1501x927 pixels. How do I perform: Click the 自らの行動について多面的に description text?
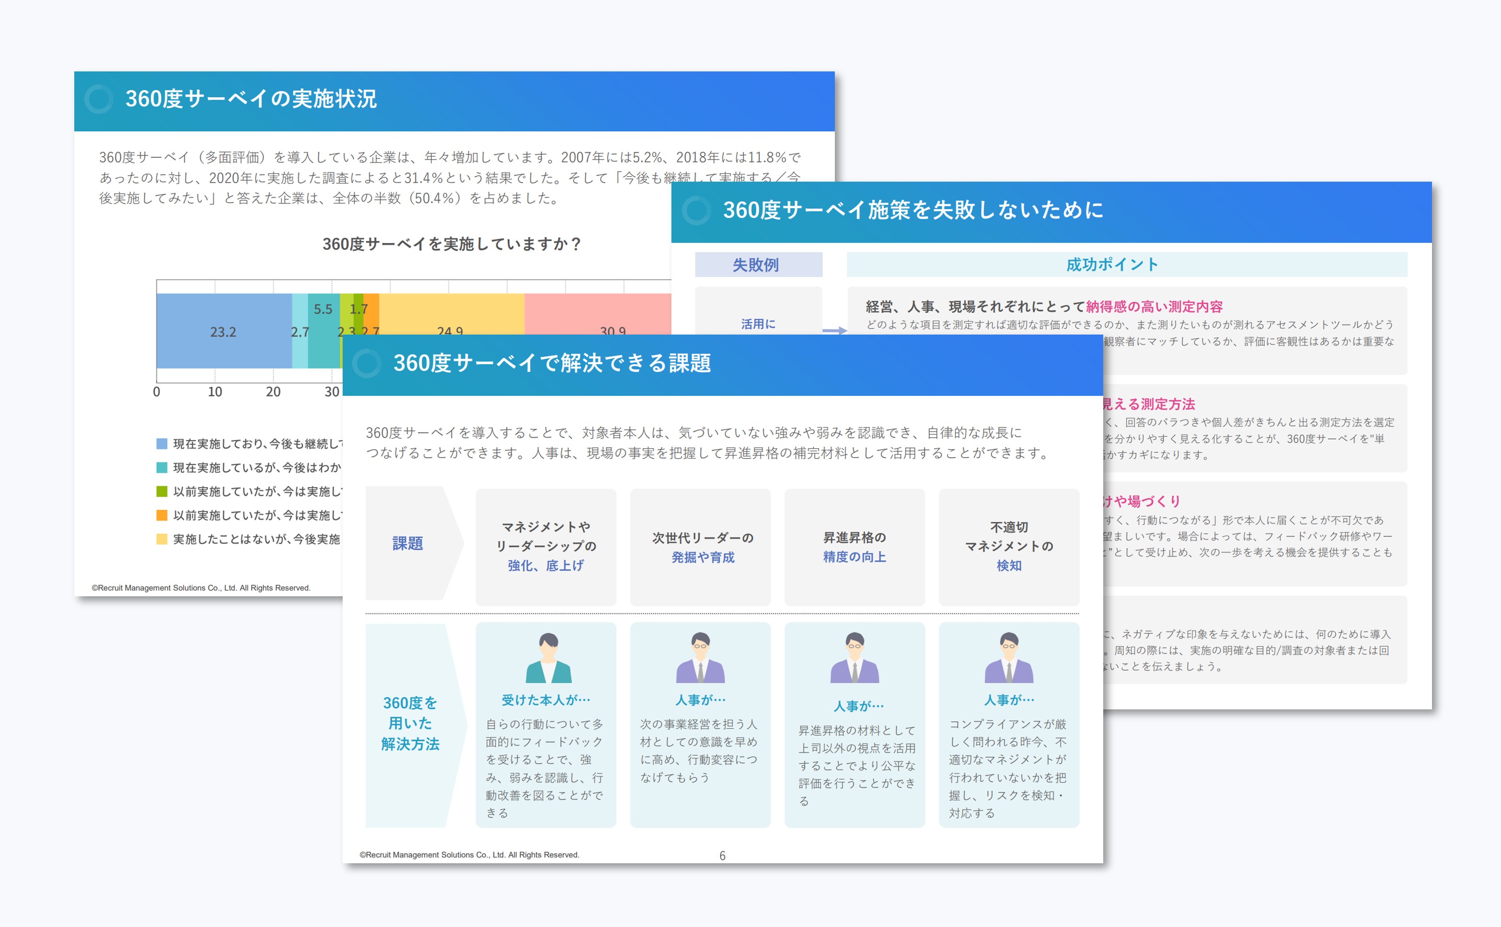(545, 768)
